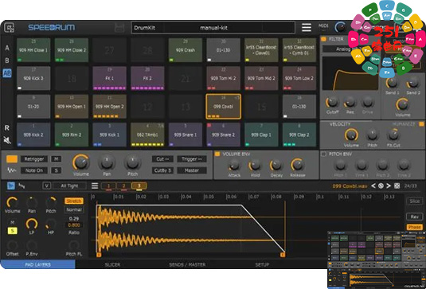Toggle the VOLUME ENV enable box
The width and height of the screenshot is (426, 289).
coord(217,154)
